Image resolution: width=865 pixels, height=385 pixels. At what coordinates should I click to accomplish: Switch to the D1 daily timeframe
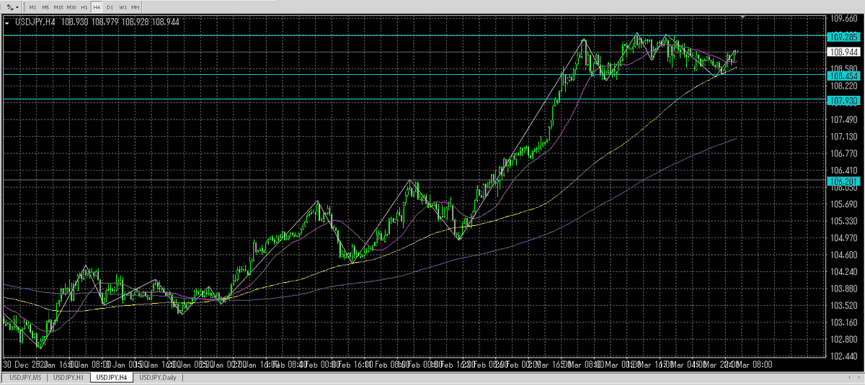coord(110,6)
